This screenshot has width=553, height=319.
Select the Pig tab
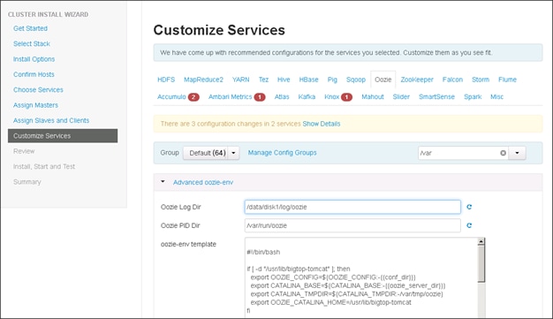[x=332, y=80]
